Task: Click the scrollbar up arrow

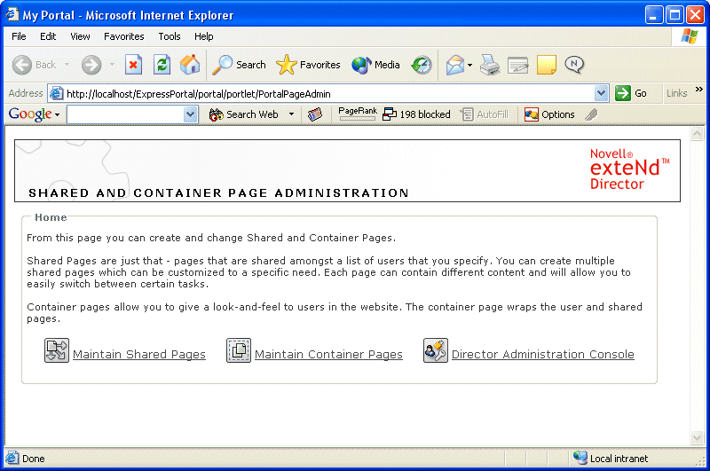Action: 697,134
